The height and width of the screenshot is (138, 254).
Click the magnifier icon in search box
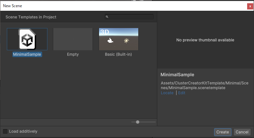coord(107,17)
